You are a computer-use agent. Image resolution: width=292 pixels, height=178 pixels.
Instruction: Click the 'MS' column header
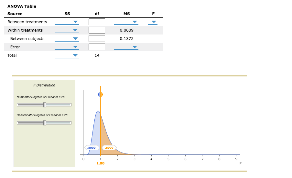[127, 14]
